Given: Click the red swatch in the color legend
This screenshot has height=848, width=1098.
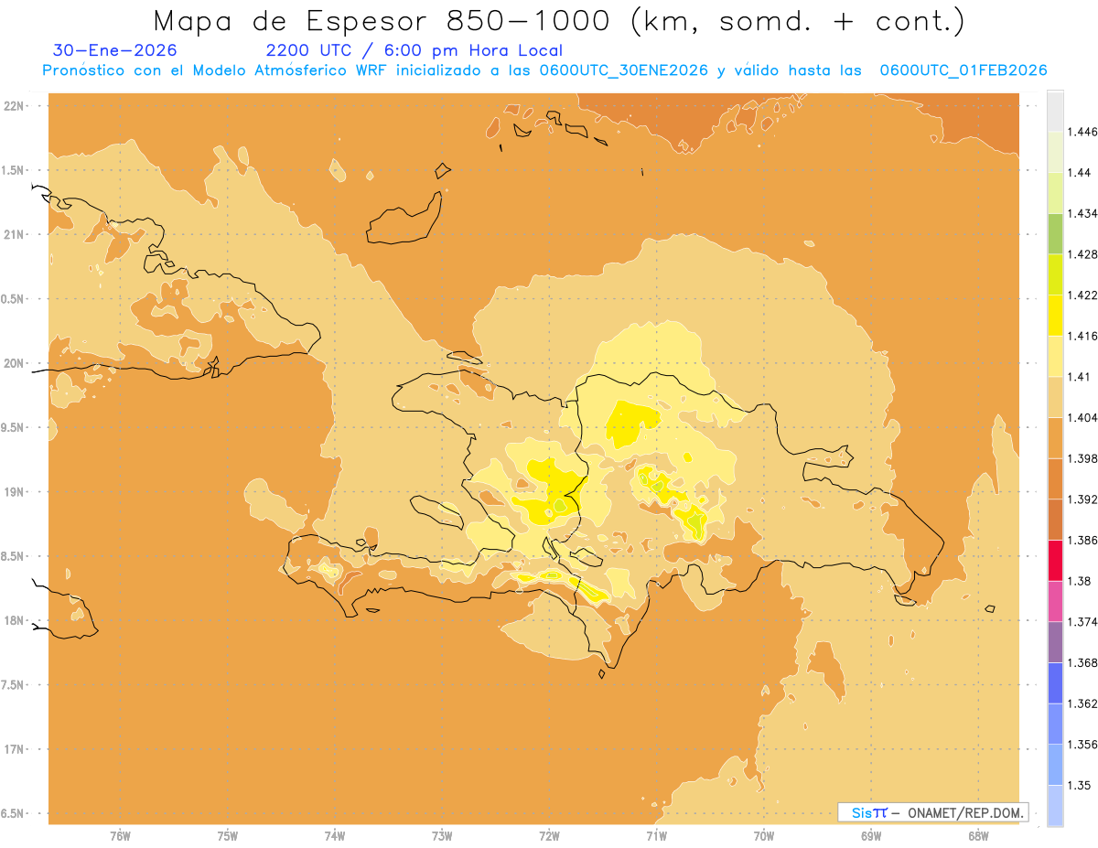Looking at the screenshot, I should point(1055,560).
